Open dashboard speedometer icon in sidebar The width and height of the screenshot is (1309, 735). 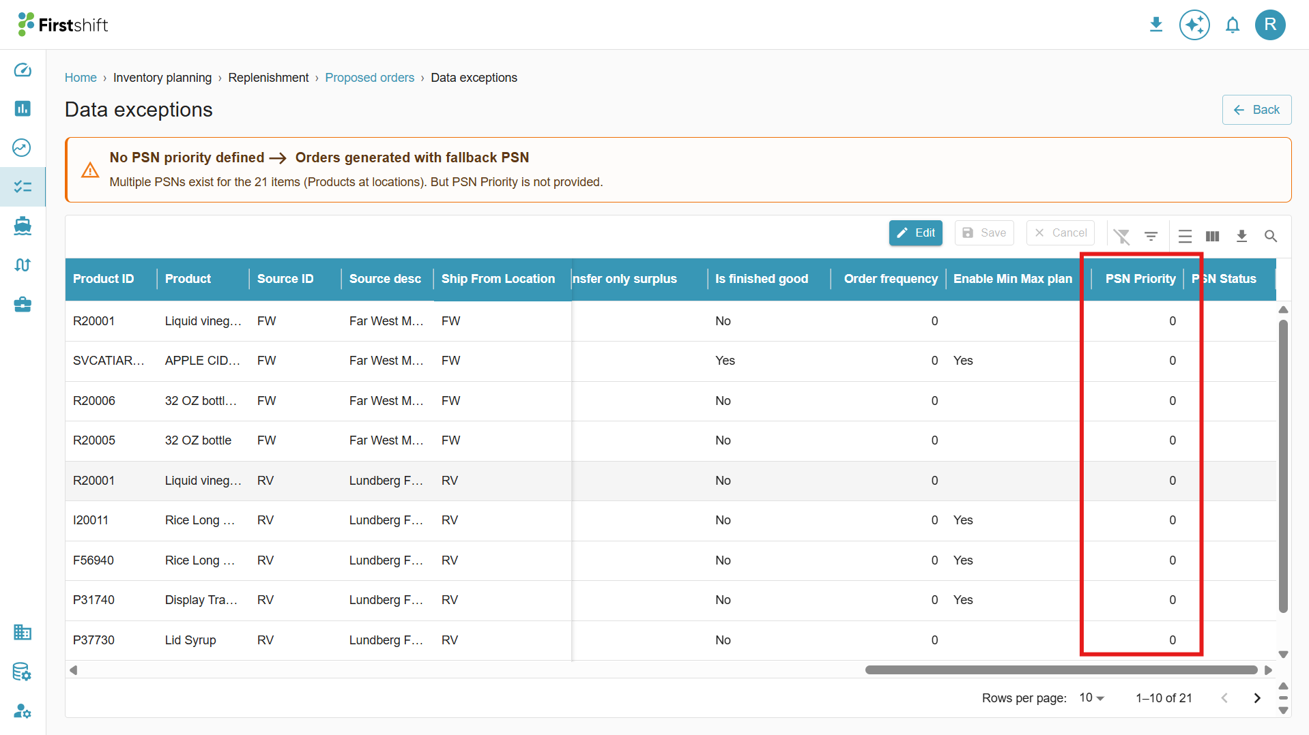coord(23,70)
